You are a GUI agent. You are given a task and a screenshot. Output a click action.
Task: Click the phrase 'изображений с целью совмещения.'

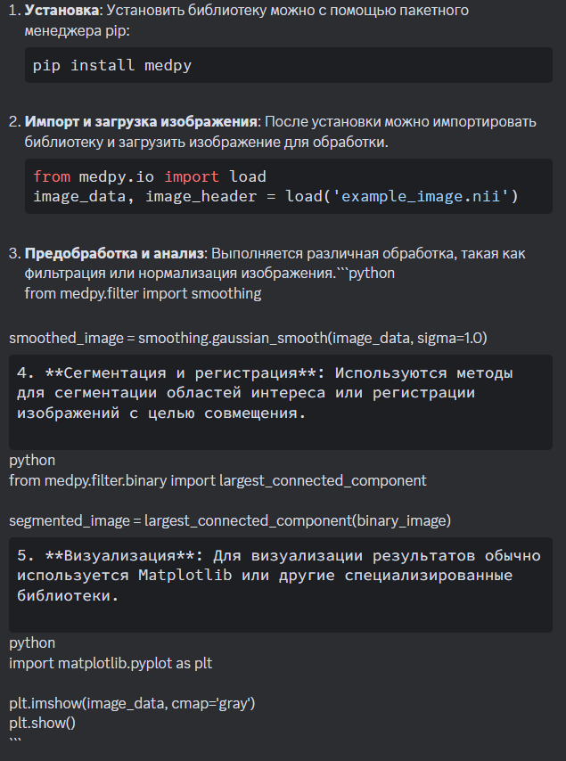coord(161,413)
